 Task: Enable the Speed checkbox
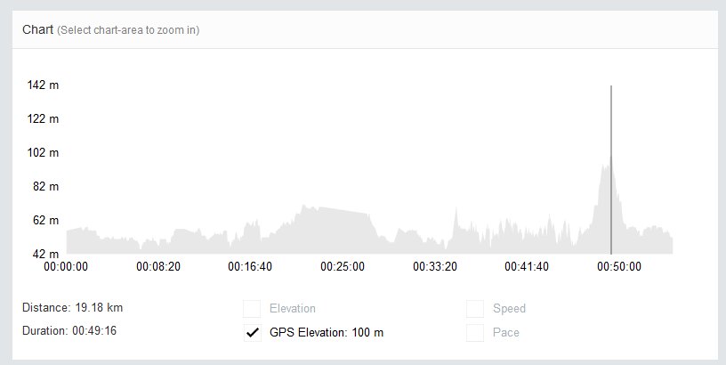point(475,309)
